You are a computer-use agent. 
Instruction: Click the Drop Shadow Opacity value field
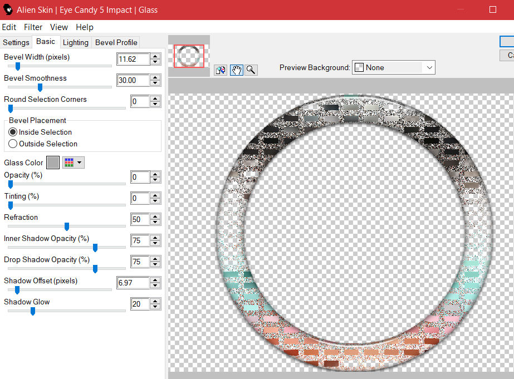[x=140, y=262]
